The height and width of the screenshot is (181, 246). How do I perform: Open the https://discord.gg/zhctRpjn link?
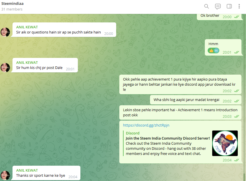(146, 125)
